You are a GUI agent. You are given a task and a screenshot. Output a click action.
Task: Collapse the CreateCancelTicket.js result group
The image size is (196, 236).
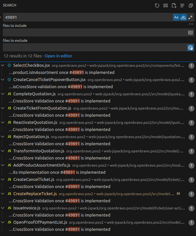(3, 180)
